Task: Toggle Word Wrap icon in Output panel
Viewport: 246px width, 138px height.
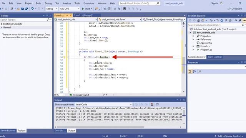Action: (158, 104)
